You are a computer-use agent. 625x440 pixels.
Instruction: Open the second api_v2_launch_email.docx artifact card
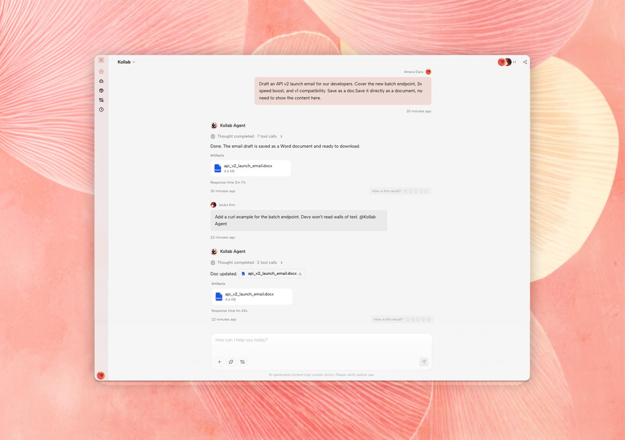pyautogui.click(x=252, y=296)
